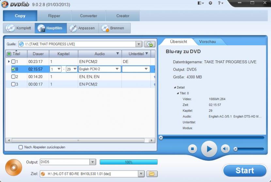
Task: Switch to the Ripper tab
Action: tap(54, 16)
